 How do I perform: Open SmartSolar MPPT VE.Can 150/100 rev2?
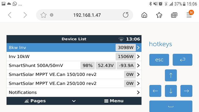[74, 74]
